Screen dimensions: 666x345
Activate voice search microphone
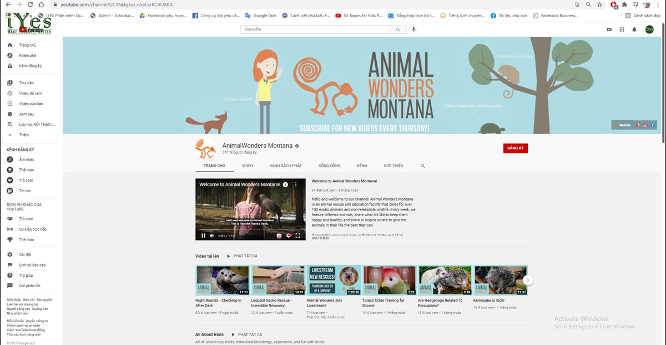(x=413, y=29)
